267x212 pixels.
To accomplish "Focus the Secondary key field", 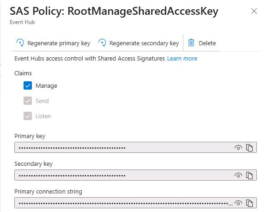I will [x=135, y=175].
